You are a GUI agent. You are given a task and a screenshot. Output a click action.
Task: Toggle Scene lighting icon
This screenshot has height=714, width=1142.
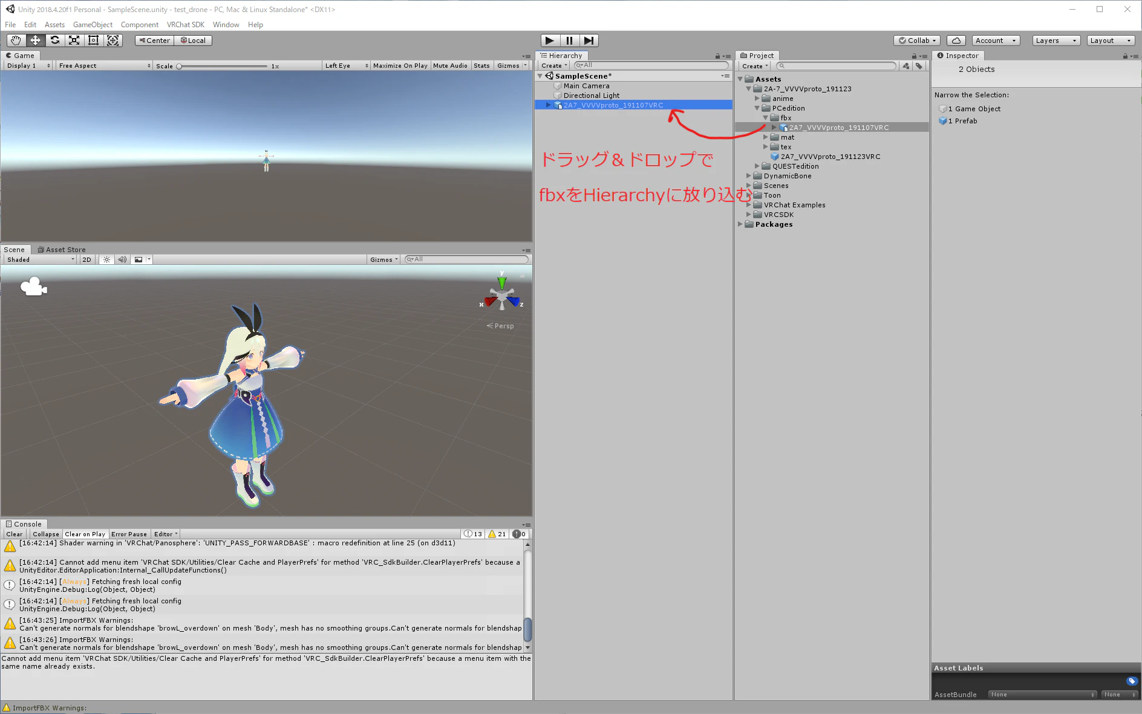click(106, 259)
